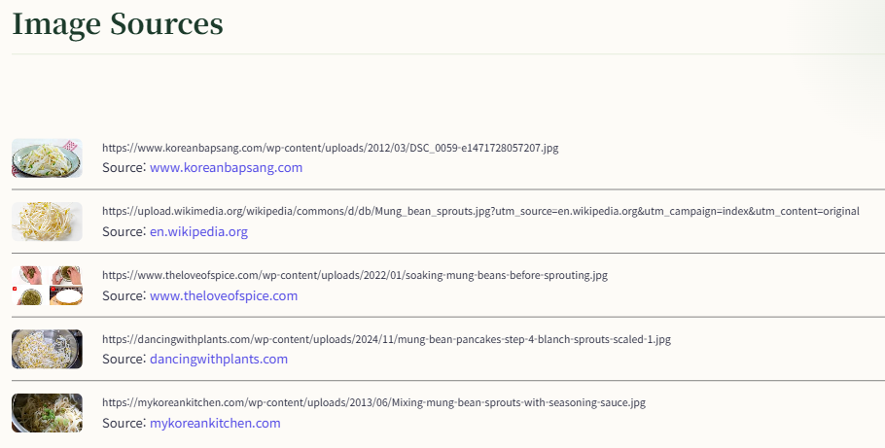
Task: Select the mung-bean-pancakes-step-4 URL text
Action: click(387, 339)
